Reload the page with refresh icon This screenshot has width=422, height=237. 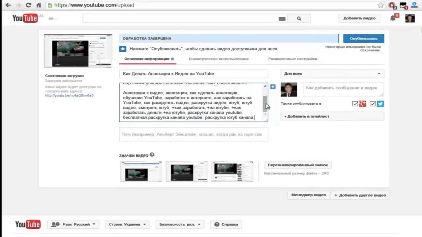point(28,5)
